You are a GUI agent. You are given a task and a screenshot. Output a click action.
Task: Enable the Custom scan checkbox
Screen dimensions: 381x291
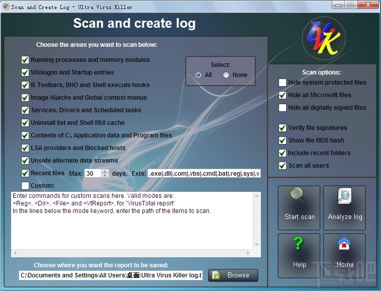[25, 186]
